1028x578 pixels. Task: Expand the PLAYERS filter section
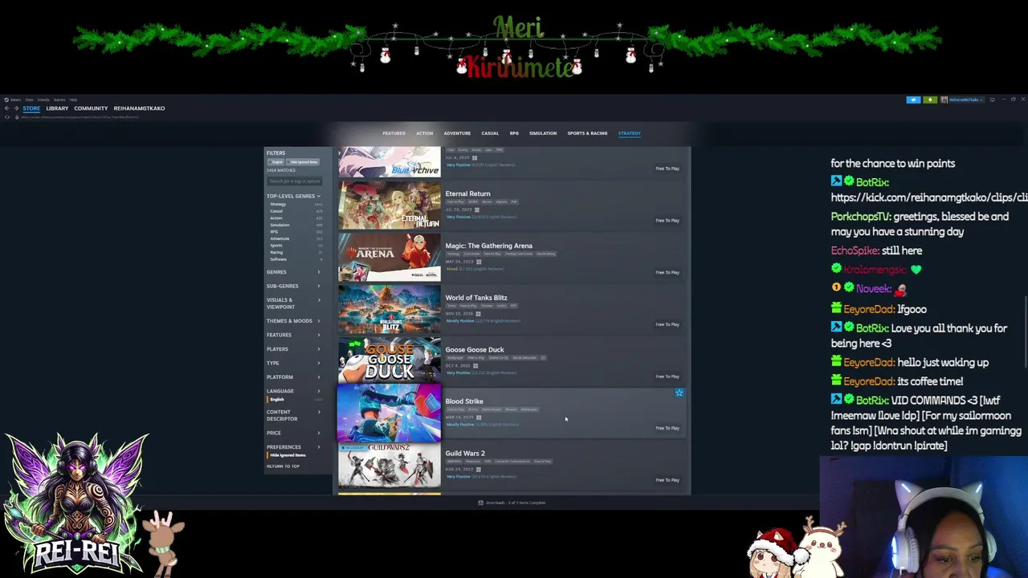294,349
